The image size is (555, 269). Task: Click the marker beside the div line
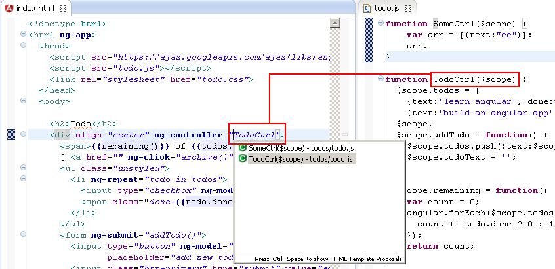[x=10, y=135]
